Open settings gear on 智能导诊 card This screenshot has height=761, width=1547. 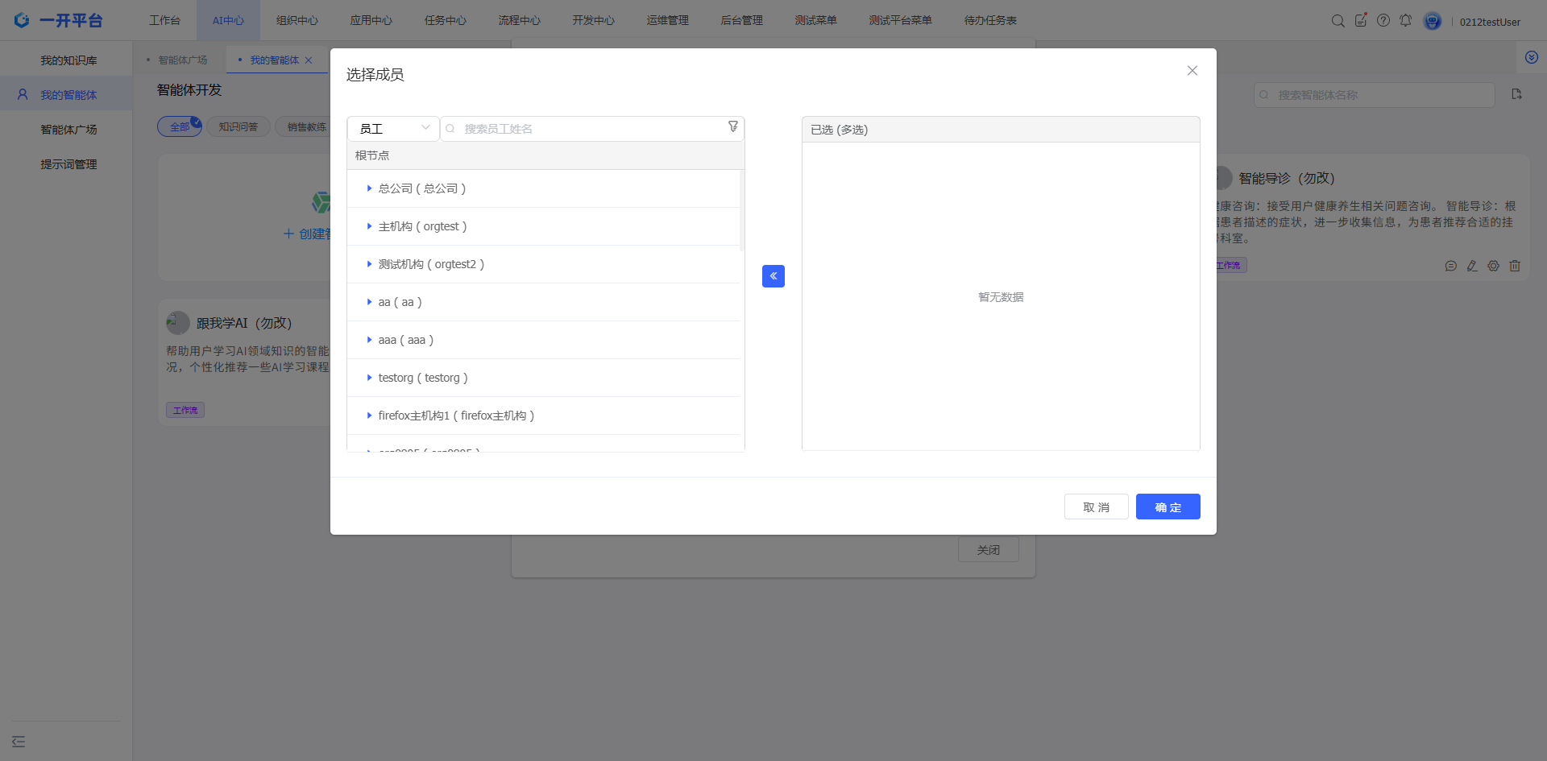pos(1493,266)
